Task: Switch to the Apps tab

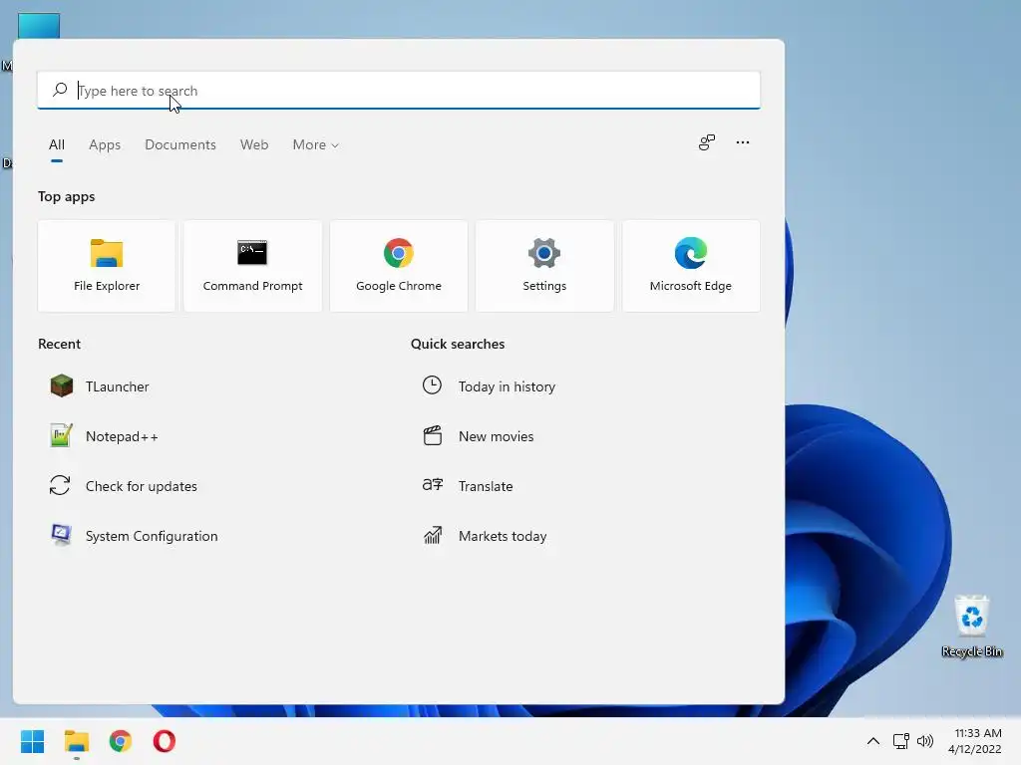Action: 105,144
